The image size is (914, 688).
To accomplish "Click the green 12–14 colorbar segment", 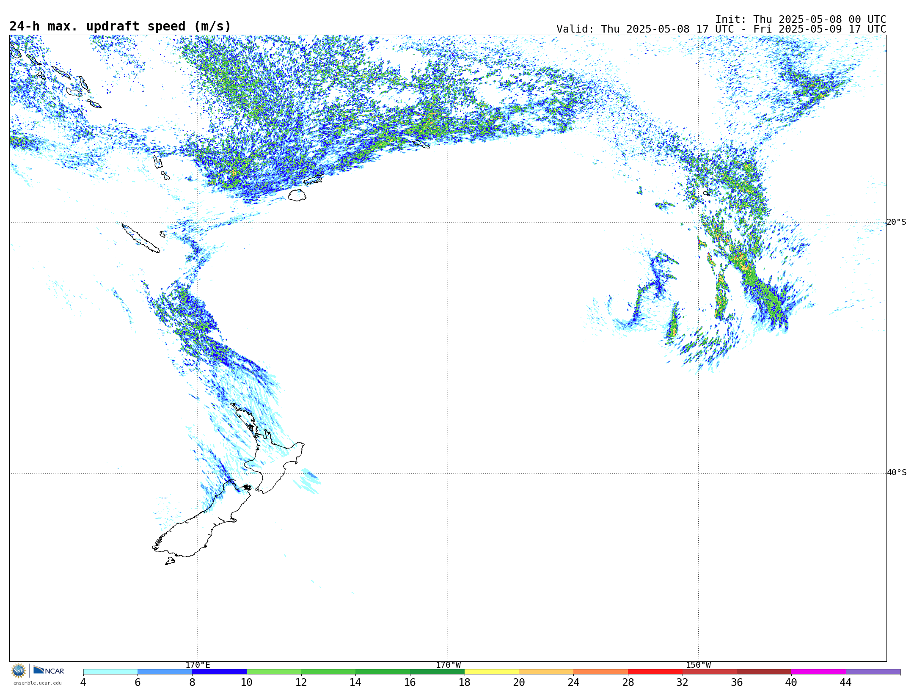I will [328, 671].
